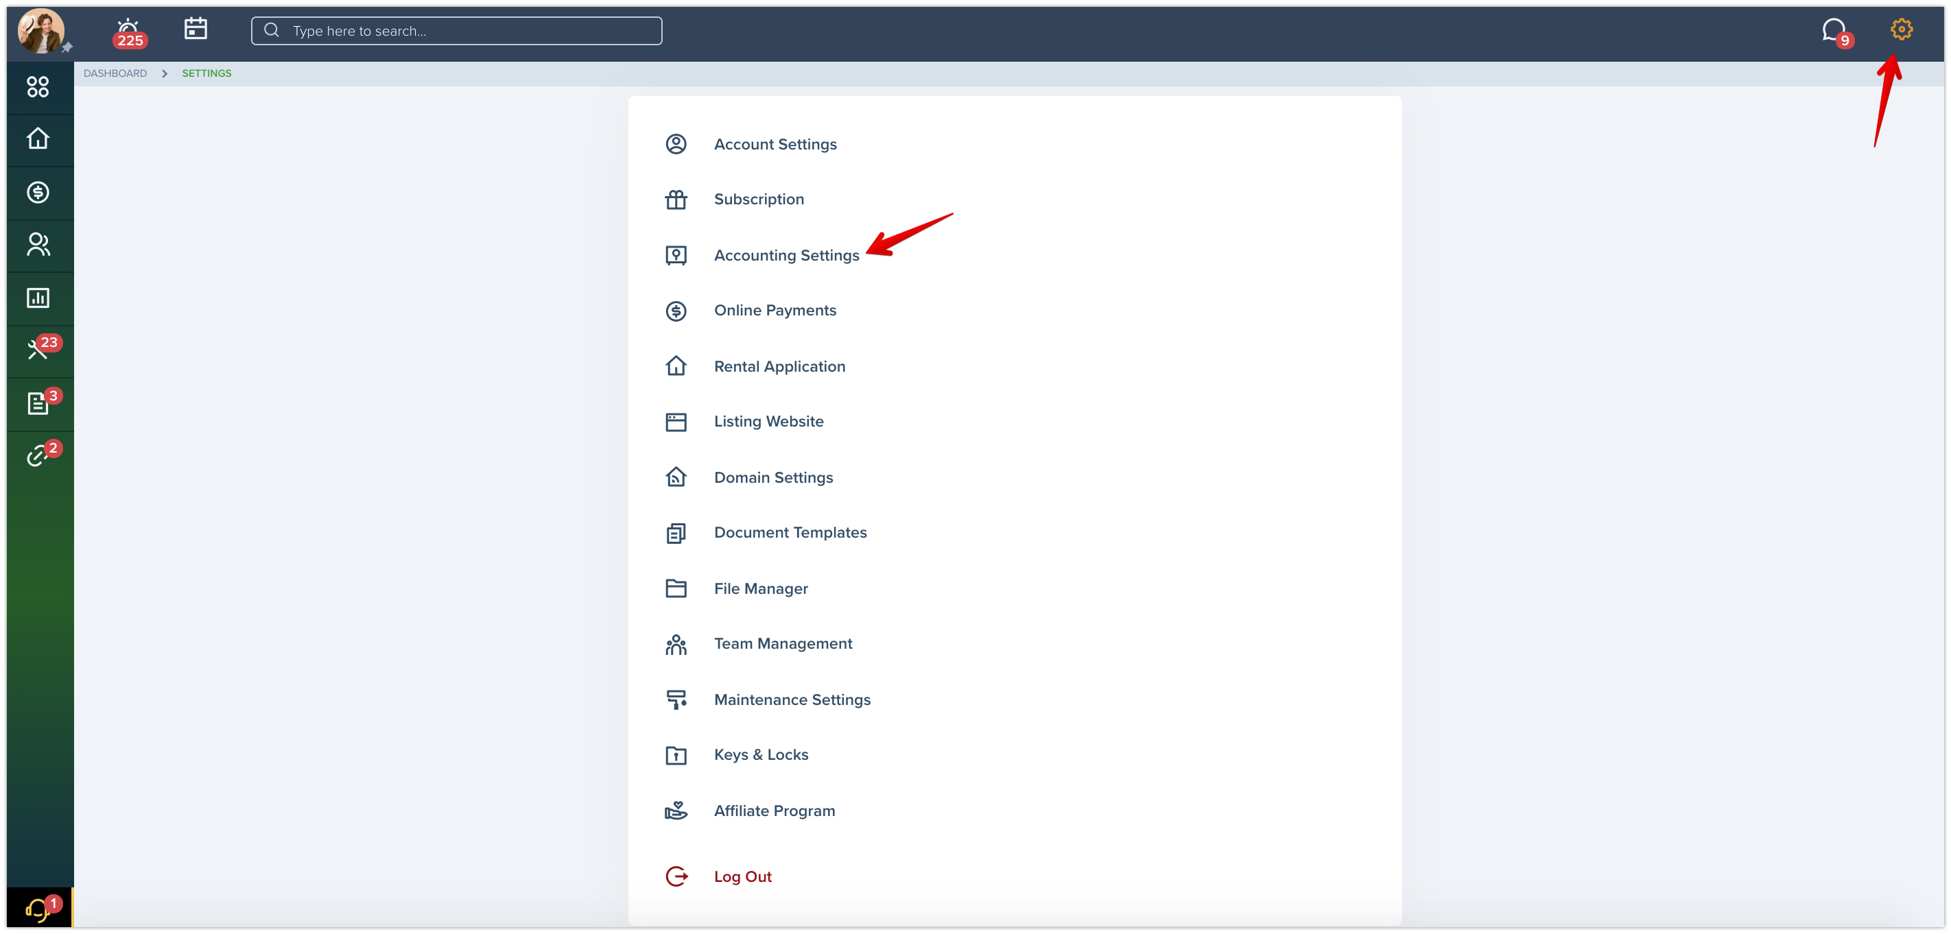Click the Accounting Settings safe icon
This screenshot has width=1951, height=934.
click(676, 255)
